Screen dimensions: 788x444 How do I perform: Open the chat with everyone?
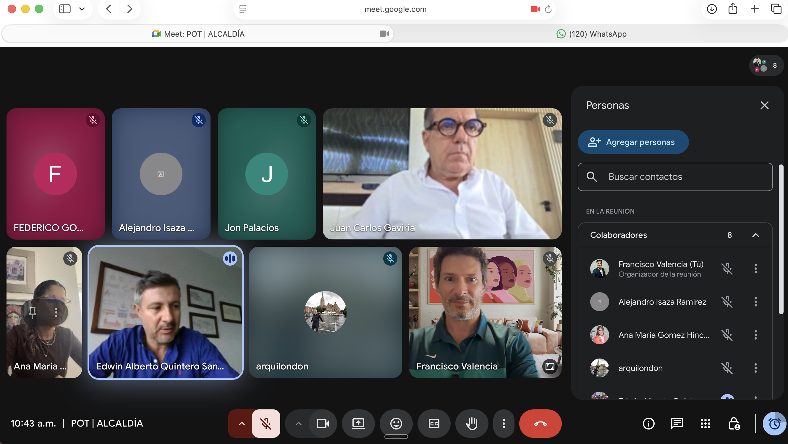pyautogui.click(x=677, y=424)
